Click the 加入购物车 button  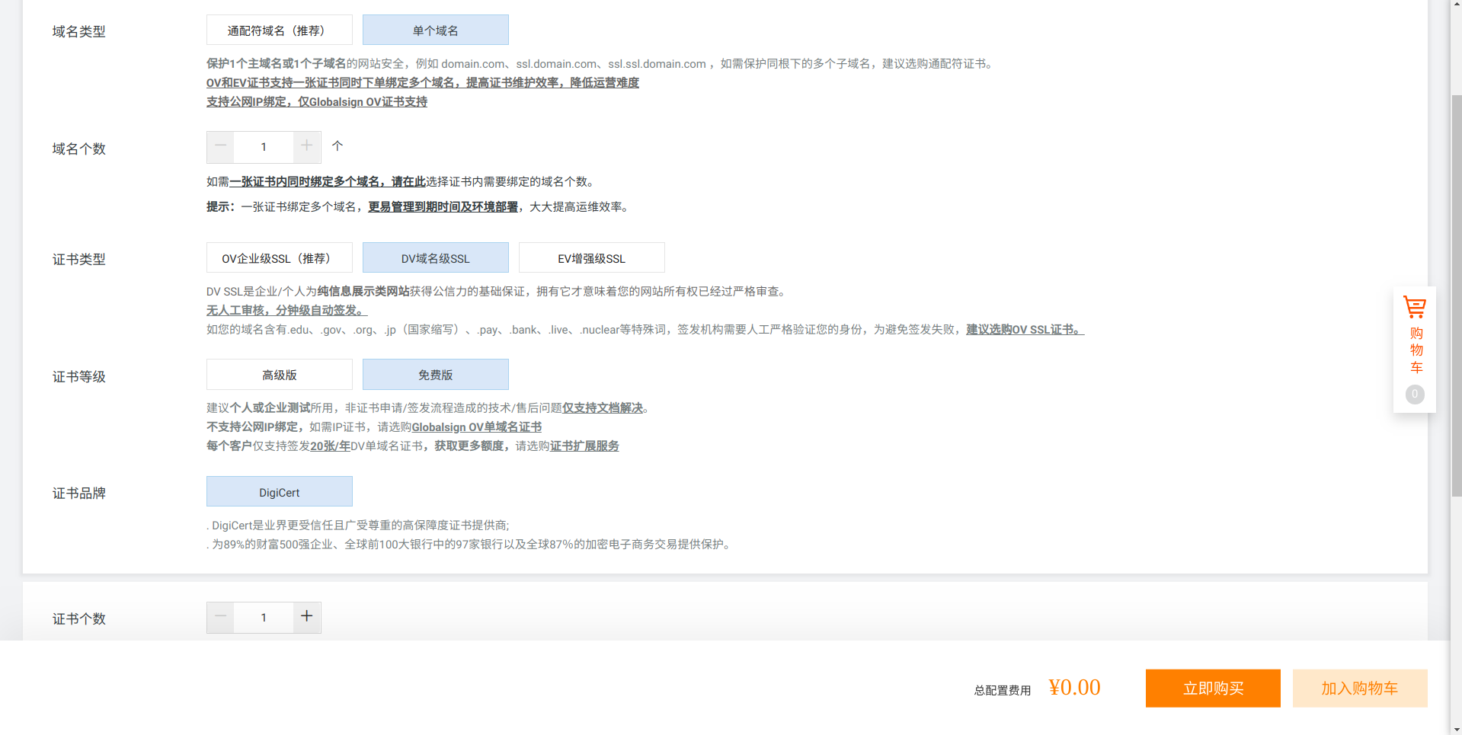coord(1359,688)
